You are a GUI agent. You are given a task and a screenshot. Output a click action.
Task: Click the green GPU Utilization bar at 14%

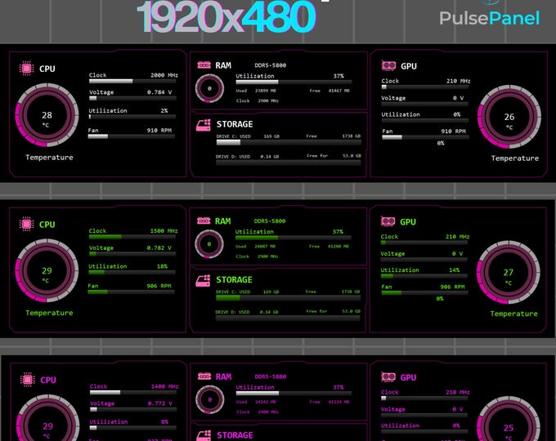(x=424, y=276)
